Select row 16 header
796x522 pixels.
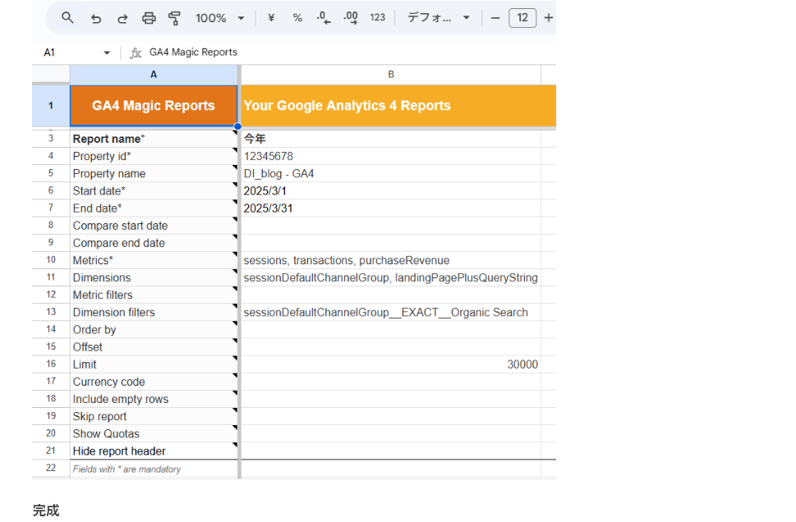[51, 364]
